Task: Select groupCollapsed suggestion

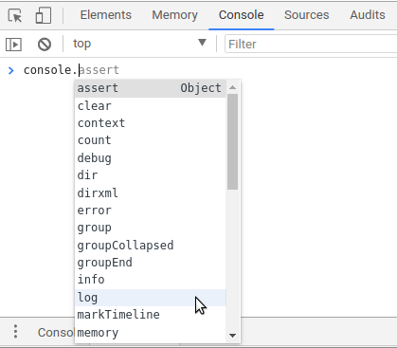Action: (x=151, y=246)
